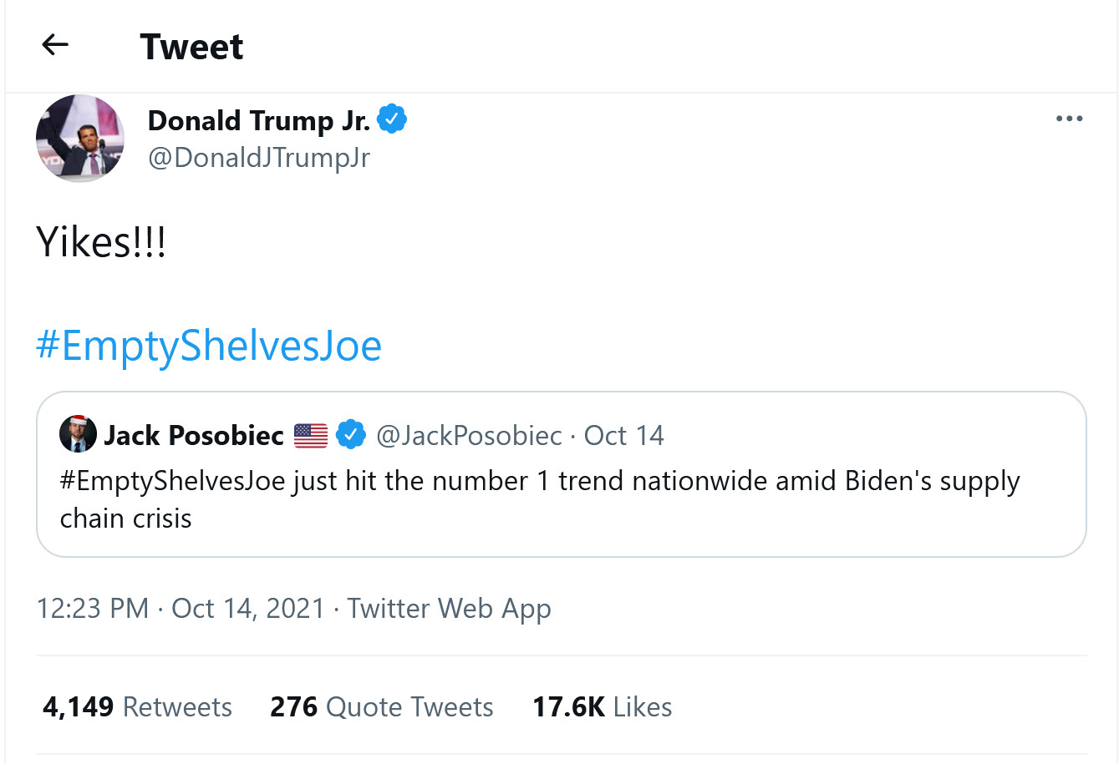Click the 12:23 PM · Oct 14, 2021 timestamp

click(x=181, y=608)
